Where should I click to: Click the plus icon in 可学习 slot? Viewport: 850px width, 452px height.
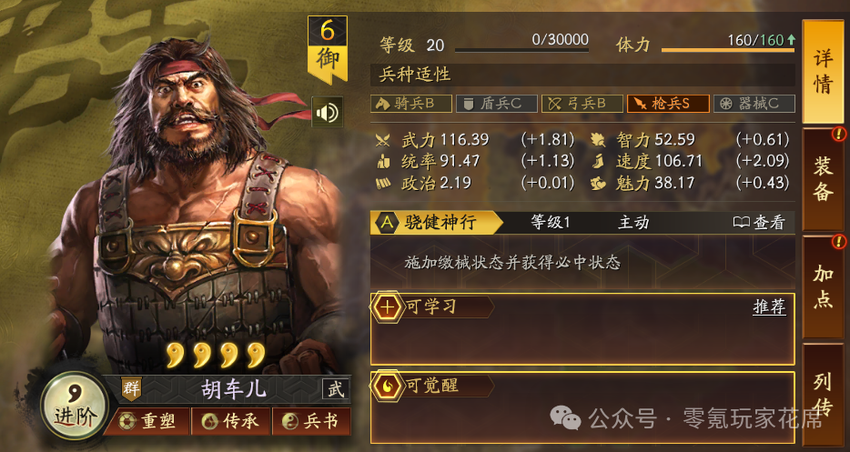click(x=387, y=306)
